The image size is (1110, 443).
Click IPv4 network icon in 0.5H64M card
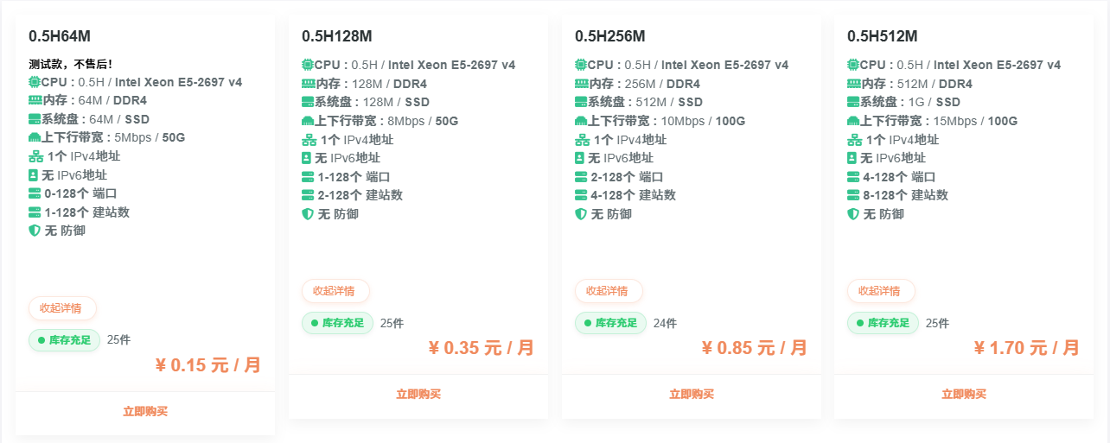[35, 156]
